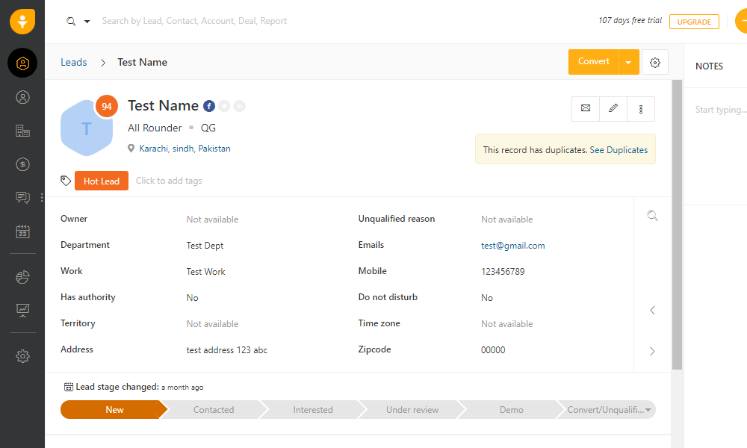
Task: Open the See Duplicates link
Action: coord(619,150)
